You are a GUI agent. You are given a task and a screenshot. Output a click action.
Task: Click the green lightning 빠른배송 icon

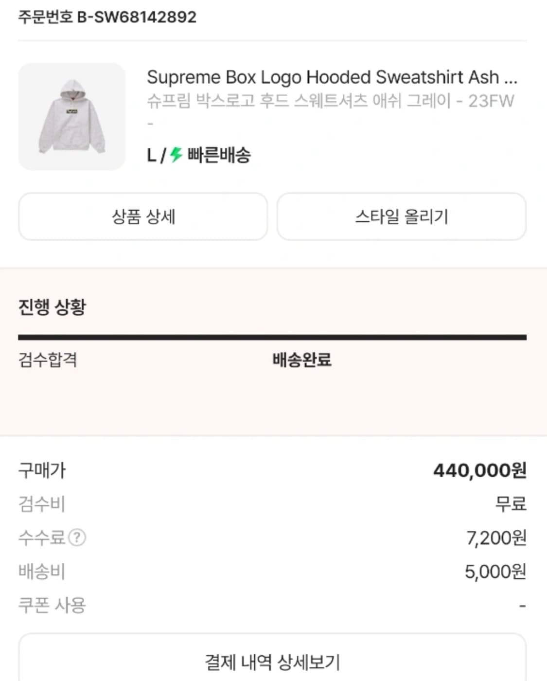[176, 155]
